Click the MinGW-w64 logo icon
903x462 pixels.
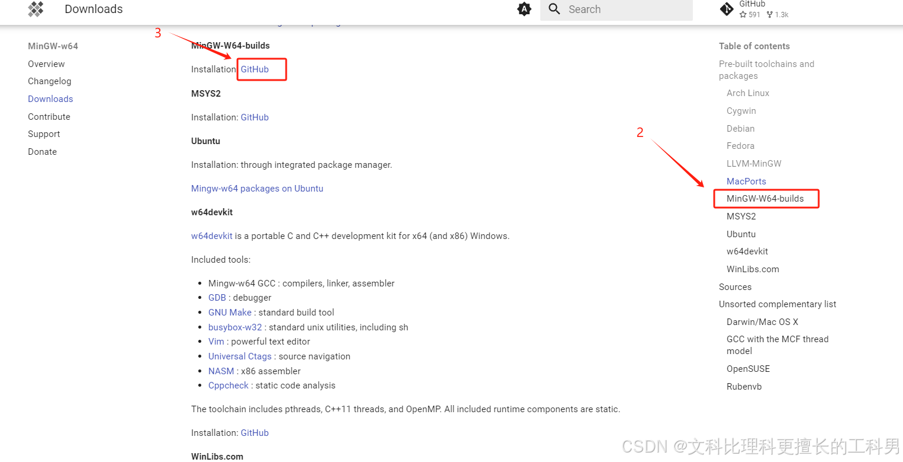pos(36,9)
